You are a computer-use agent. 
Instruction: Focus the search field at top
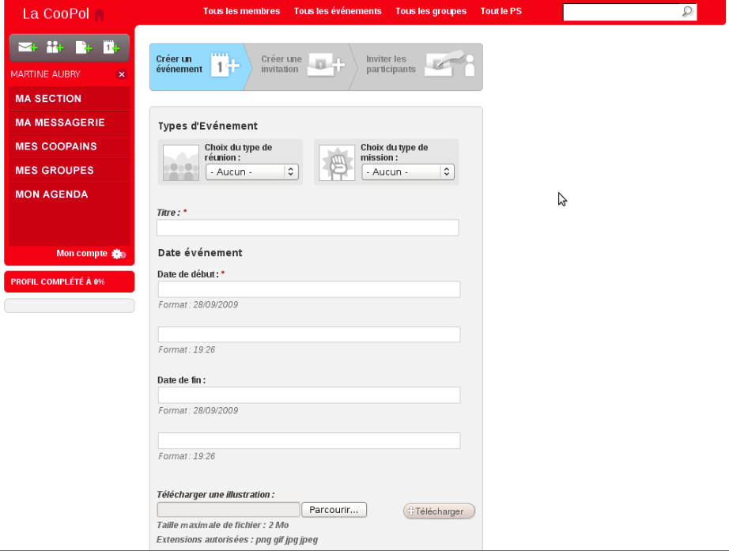622,12
